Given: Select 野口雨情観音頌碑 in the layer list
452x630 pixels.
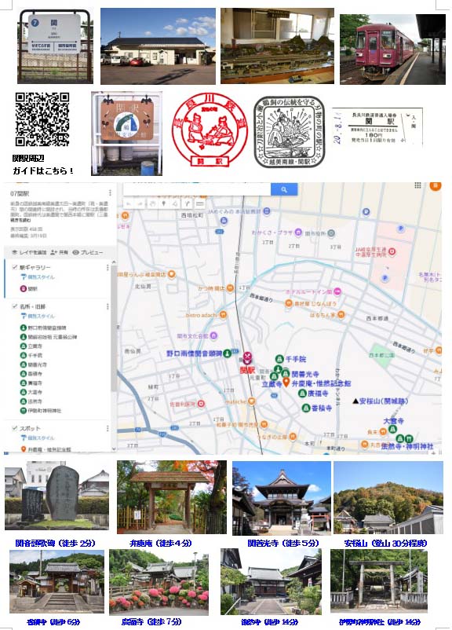Looking at the screenshot, I should tap(43, 328).
